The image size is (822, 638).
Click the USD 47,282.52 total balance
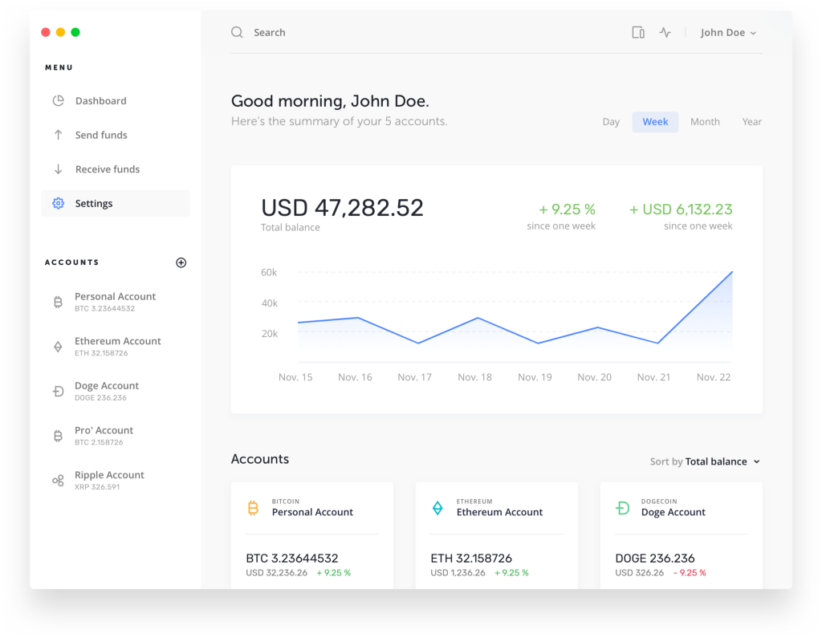[342, 208]
